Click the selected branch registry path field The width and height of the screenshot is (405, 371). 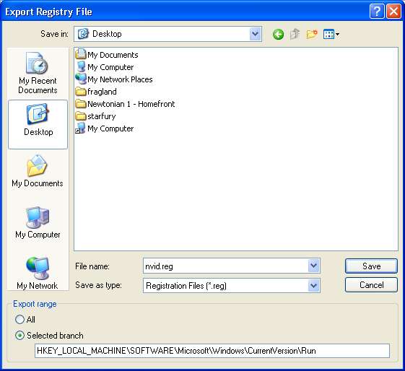(x=212, y=351)
